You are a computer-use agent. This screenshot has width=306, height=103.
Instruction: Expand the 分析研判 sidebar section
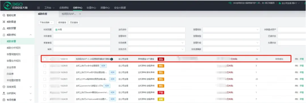click(31, 93)
